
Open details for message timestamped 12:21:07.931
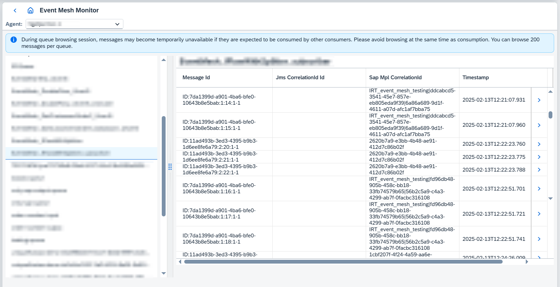539,100
